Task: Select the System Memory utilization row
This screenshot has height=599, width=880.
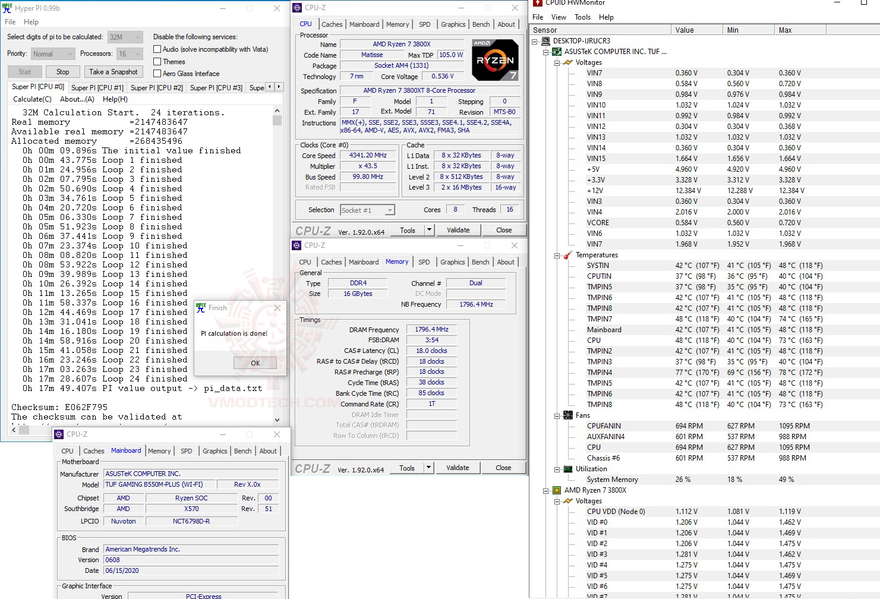Action: click(x=704, y=480)
